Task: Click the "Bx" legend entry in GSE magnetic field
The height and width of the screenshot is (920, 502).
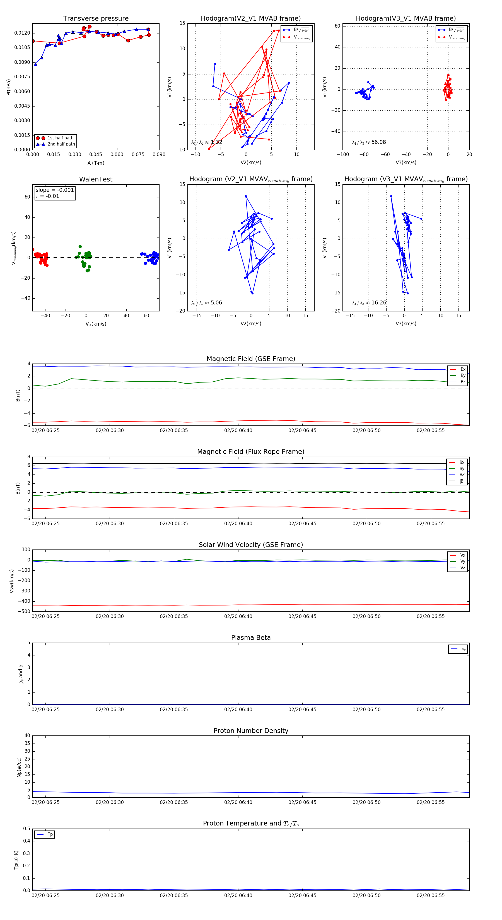Action: click(x=458, y=369)
